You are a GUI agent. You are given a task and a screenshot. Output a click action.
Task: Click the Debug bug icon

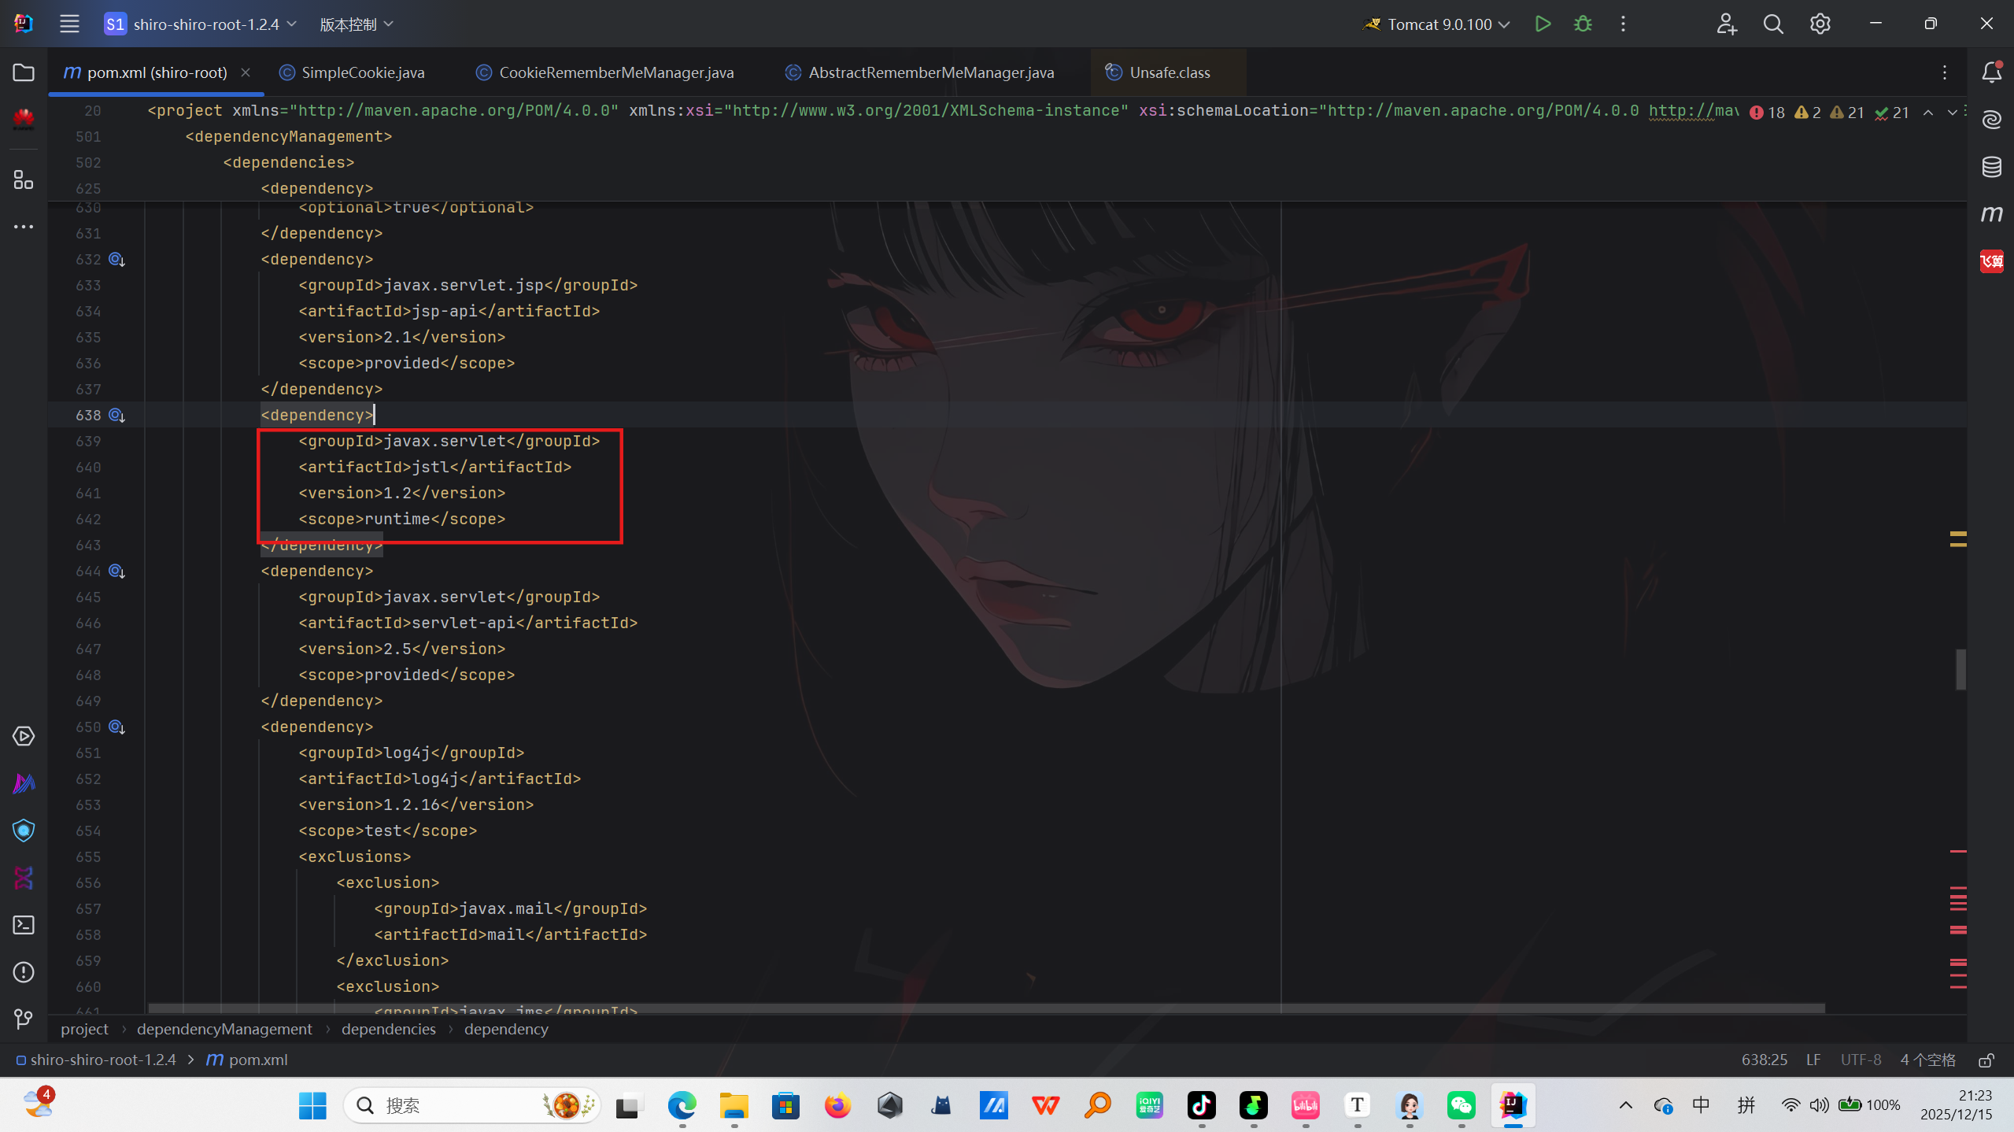tap(1583, 24)
